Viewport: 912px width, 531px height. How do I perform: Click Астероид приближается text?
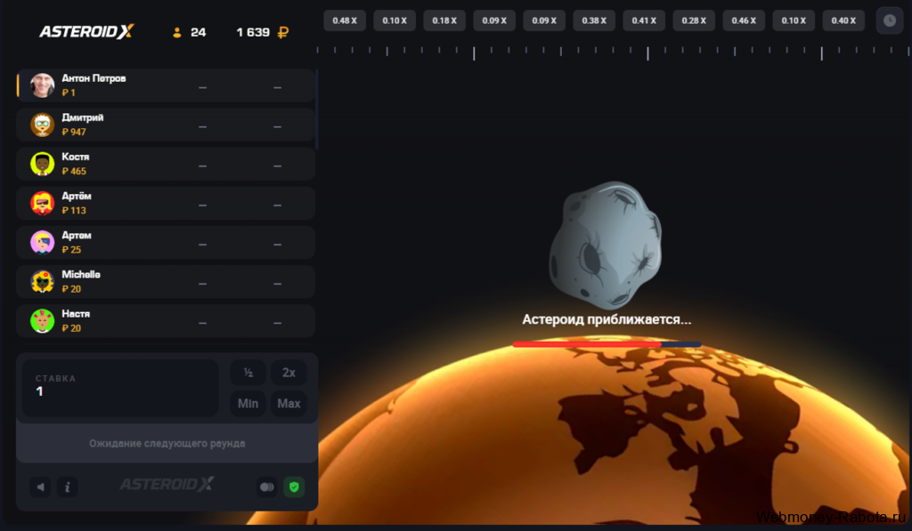(x=607, y=319)
